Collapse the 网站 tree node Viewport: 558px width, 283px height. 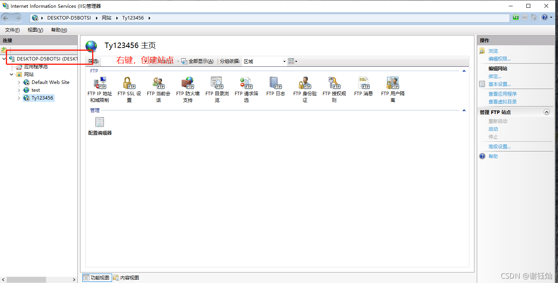click(12, 75)
